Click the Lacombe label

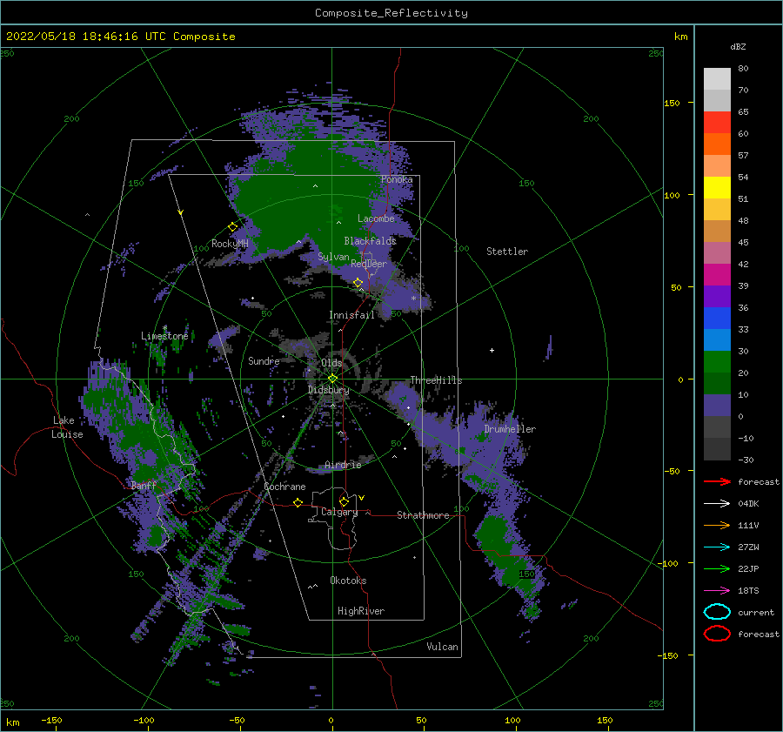(x=376, y=218)
